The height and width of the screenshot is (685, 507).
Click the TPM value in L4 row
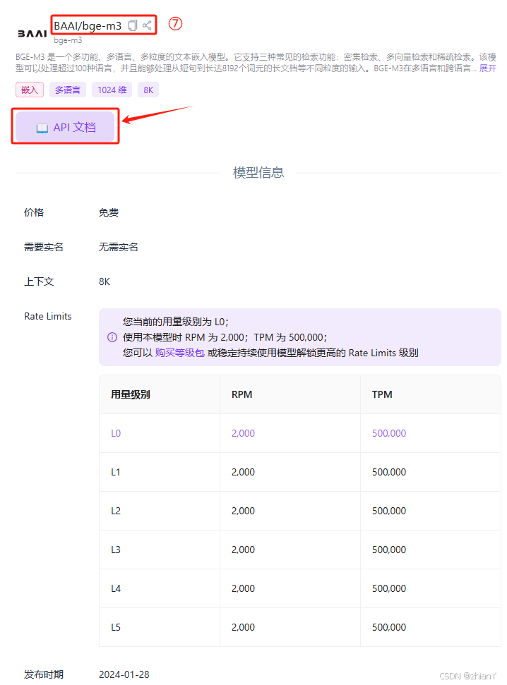click(389, 588)
